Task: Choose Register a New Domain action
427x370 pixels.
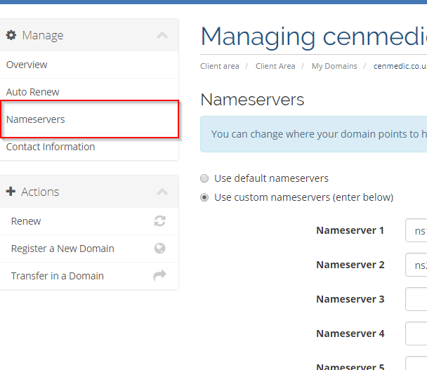Action: [89, 249]
